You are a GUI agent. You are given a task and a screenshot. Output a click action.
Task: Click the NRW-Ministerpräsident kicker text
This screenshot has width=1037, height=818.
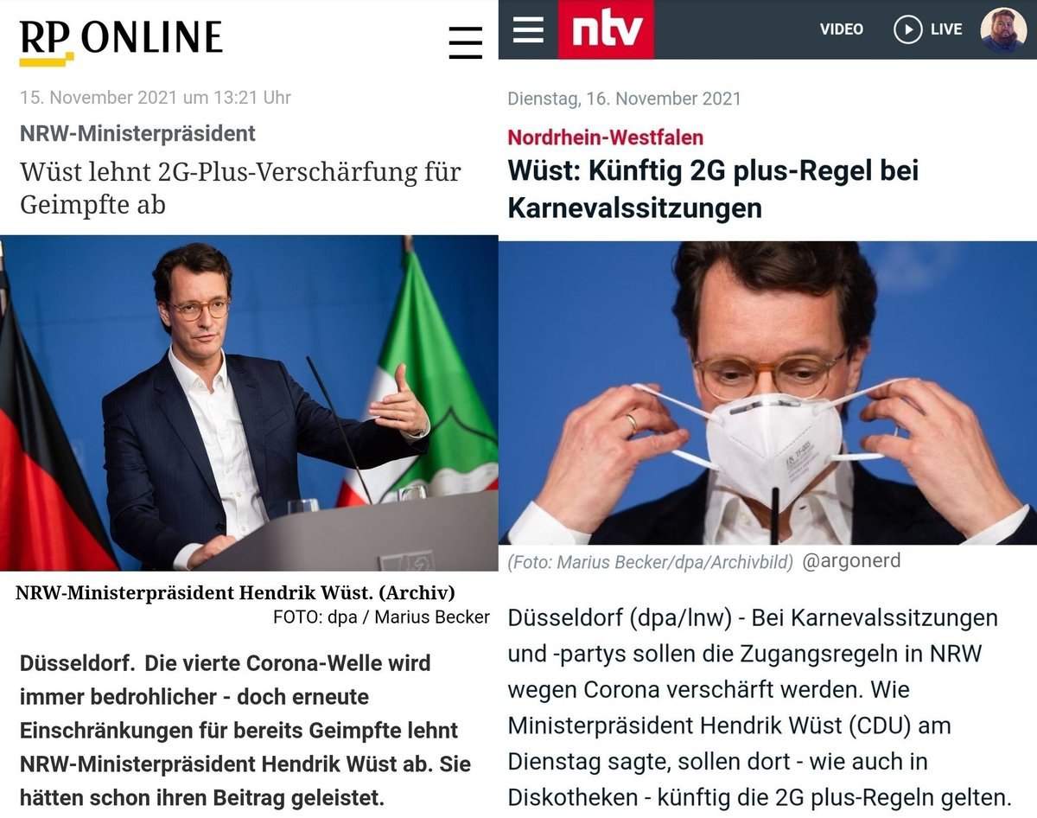[138, 133]
